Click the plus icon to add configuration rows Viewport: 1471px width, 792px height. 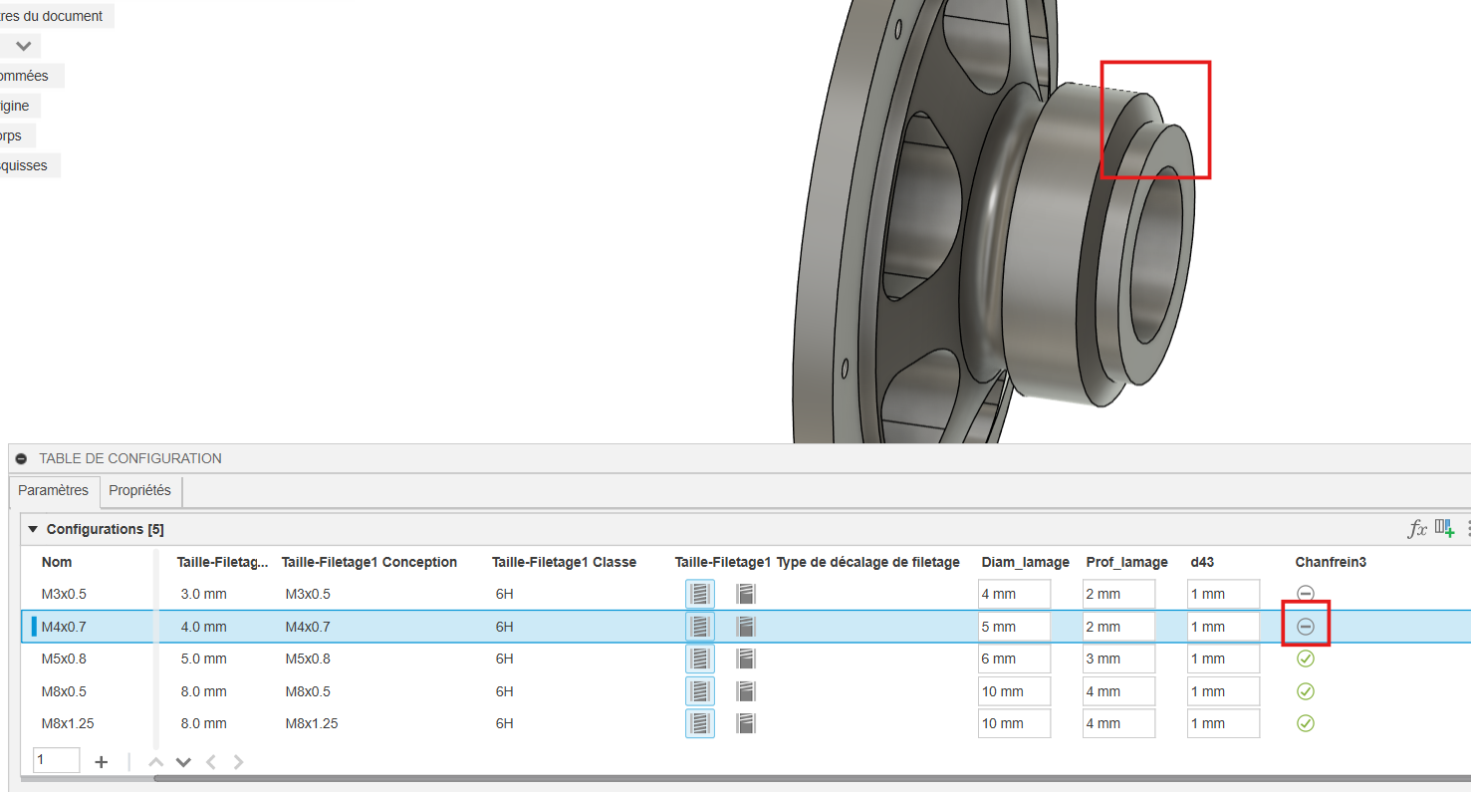coord(101,762)
